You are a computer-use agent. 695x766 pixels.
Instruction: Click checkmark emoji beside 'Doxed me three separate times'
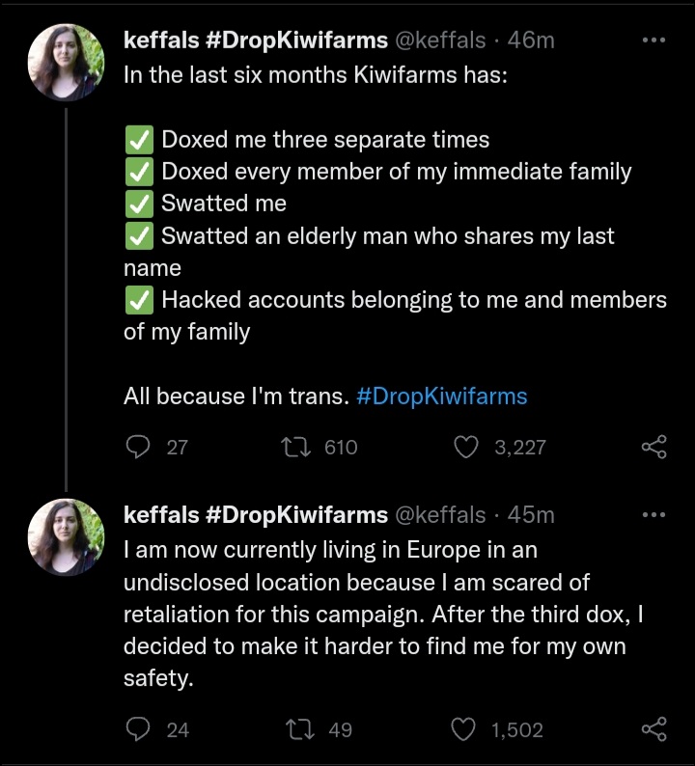139,140
